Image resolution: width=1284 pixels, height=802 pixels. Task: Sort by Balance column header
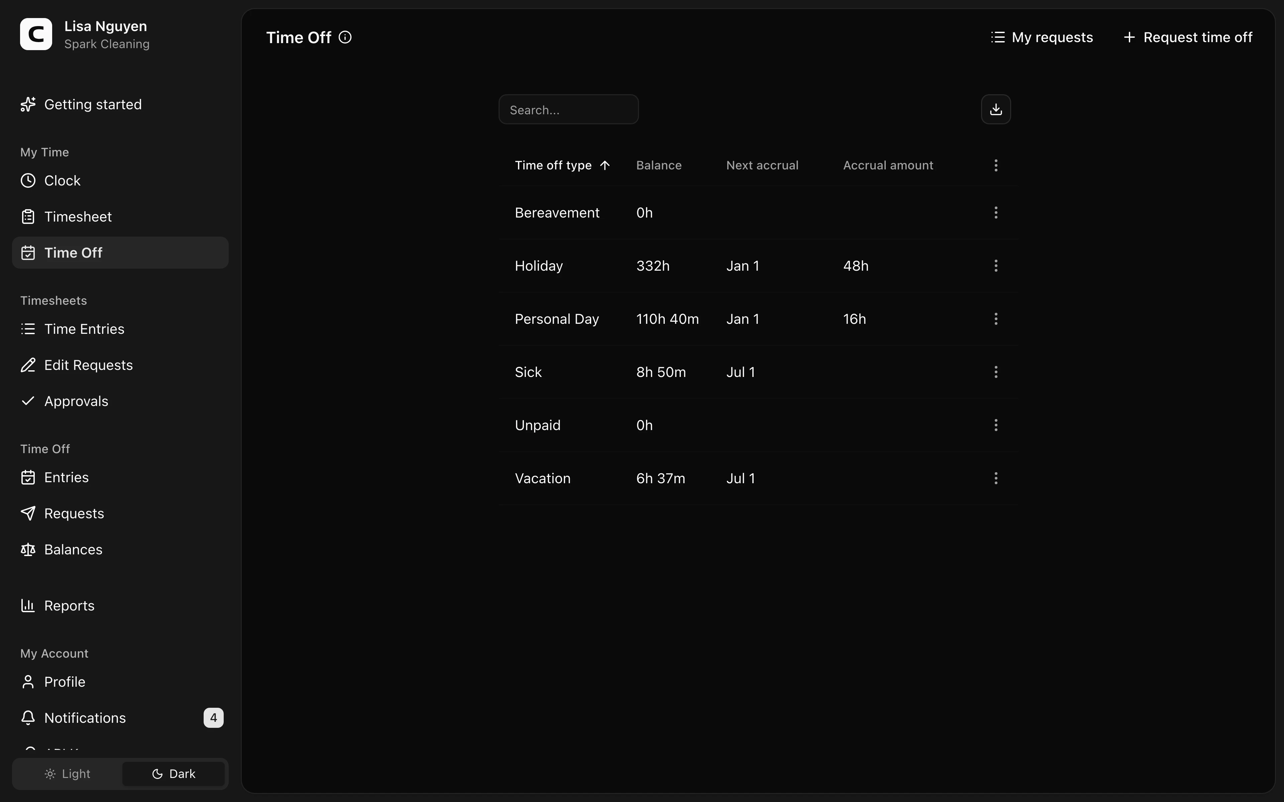659,165
